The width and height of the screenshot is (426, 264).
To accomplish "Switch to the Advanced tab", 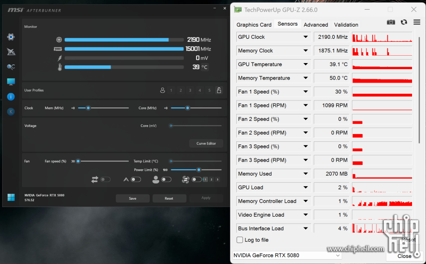I will coord(316,25).
